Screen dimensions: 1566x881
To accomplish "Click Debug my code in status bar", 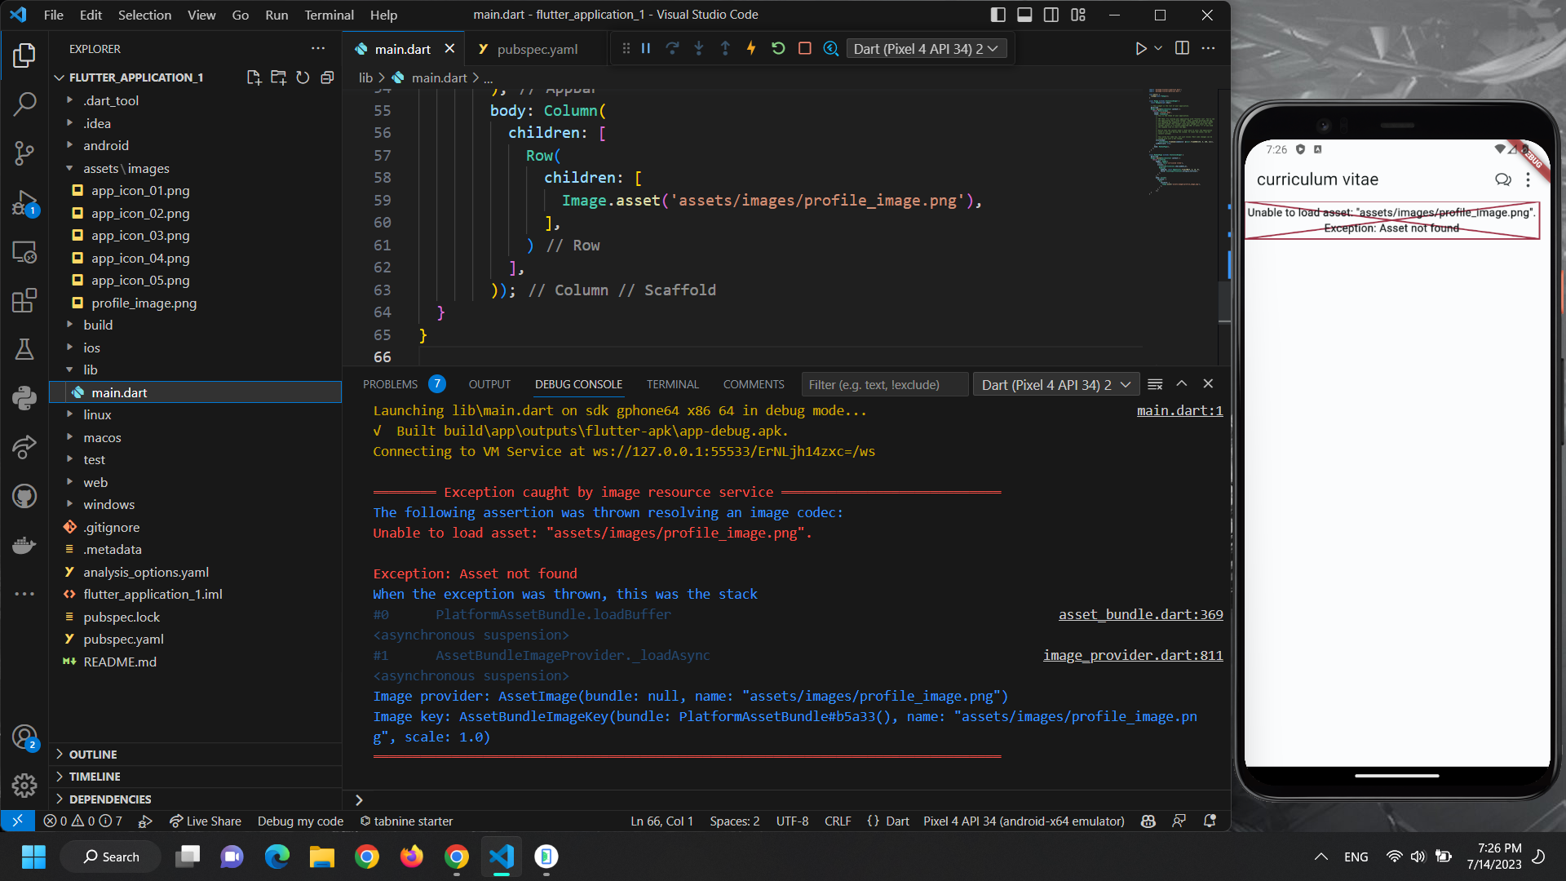I will point(300,821).
